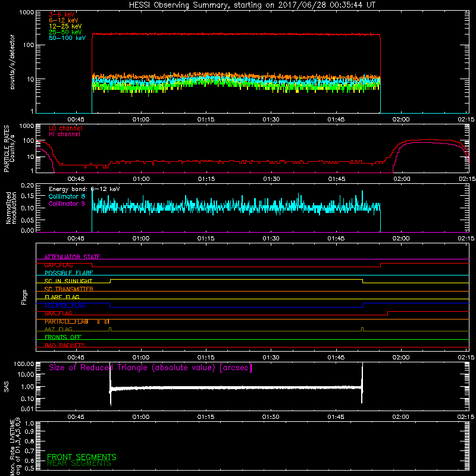This screenshot has width=476, height=476.
Task: Select the red 3-6 keV legend label
Action: click(61, 14)
